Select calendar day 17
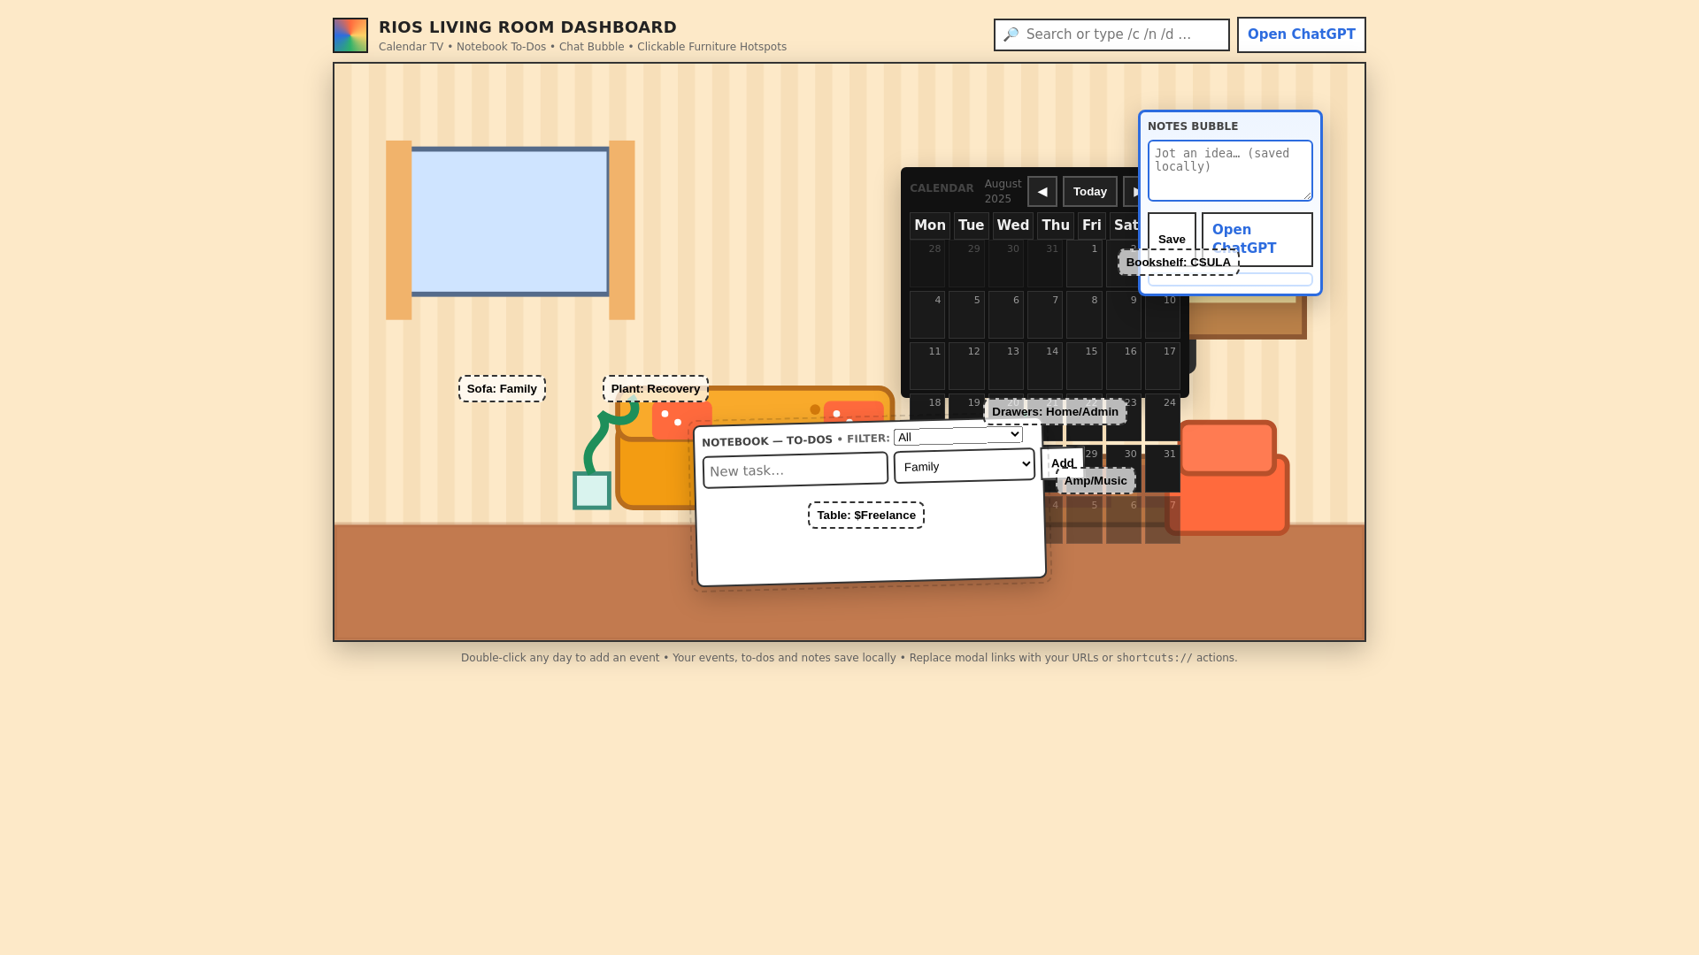 (x=1163, y=366)
